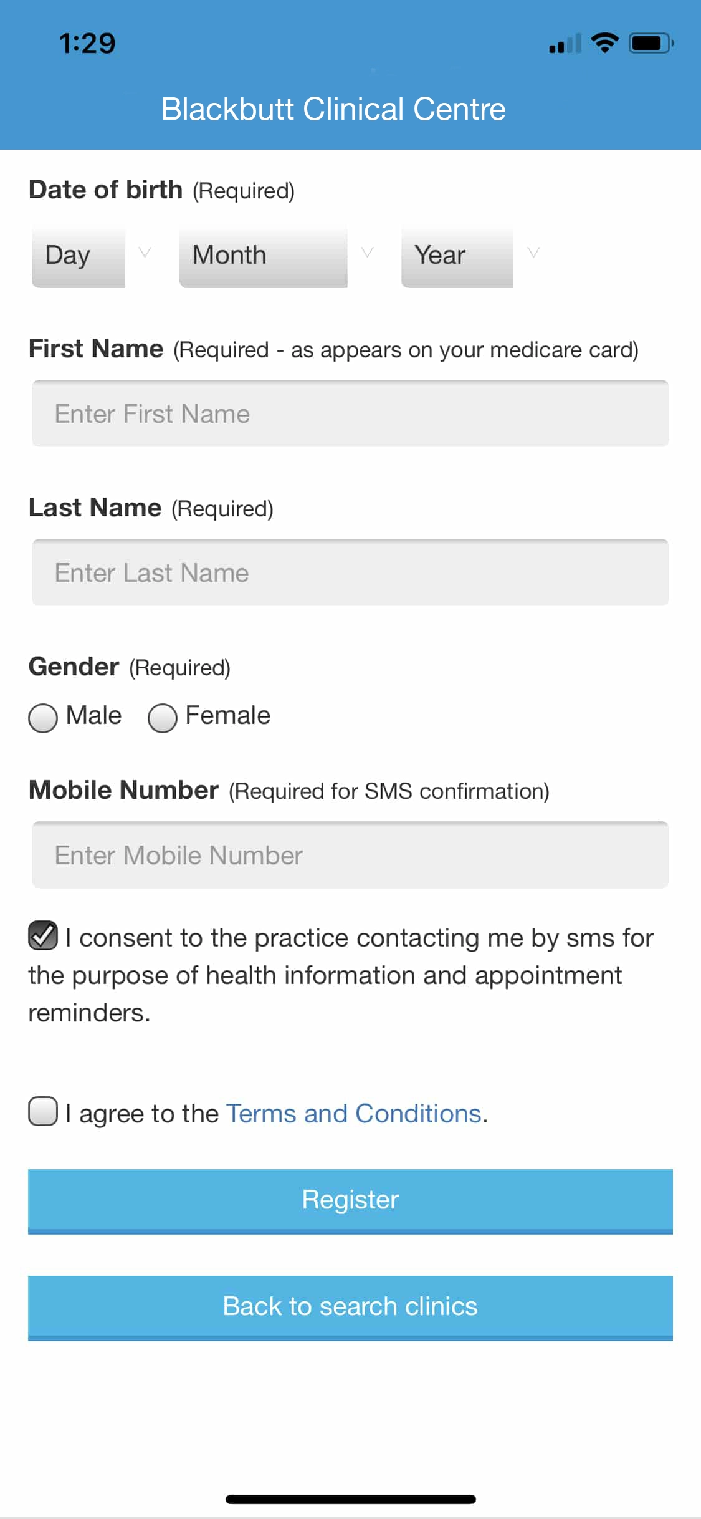Tap Back to search clinics
The height and width of the screenshot is (1519, 701).
tap(350, 1307)
